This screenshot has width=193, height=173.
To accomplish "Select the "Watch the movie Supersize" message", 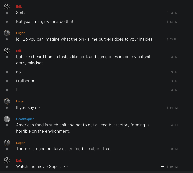I will (x=42, y=166).
